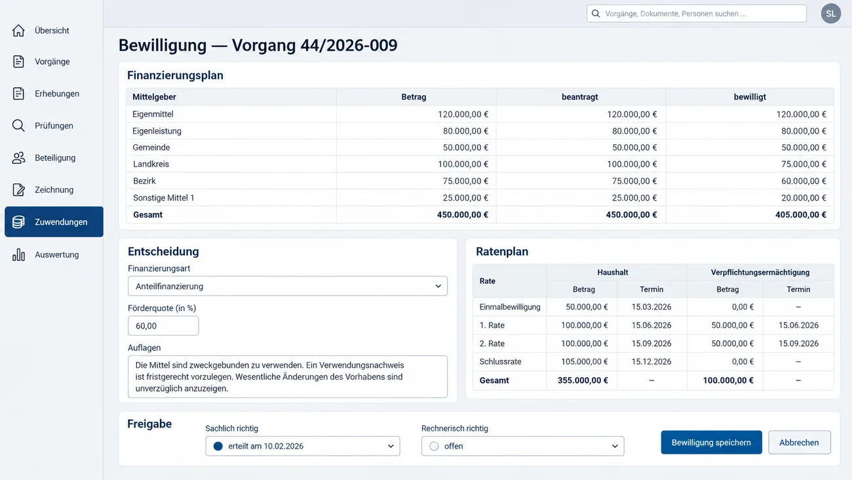Viewport: 852px width, 480px height.
Task: Click the Zeichnung edit icon
Action: [18, 190]
